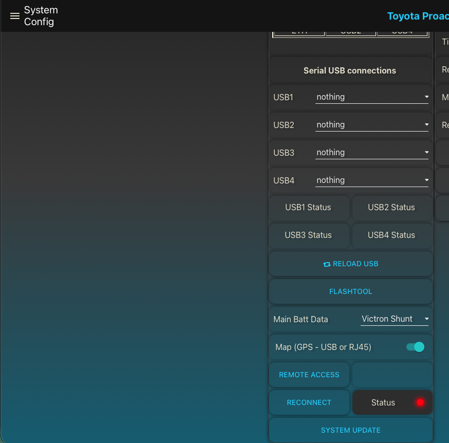The width and height of the screenshot is (449, 443).
Task: Check USB4 Status
Action: point(391,235)
